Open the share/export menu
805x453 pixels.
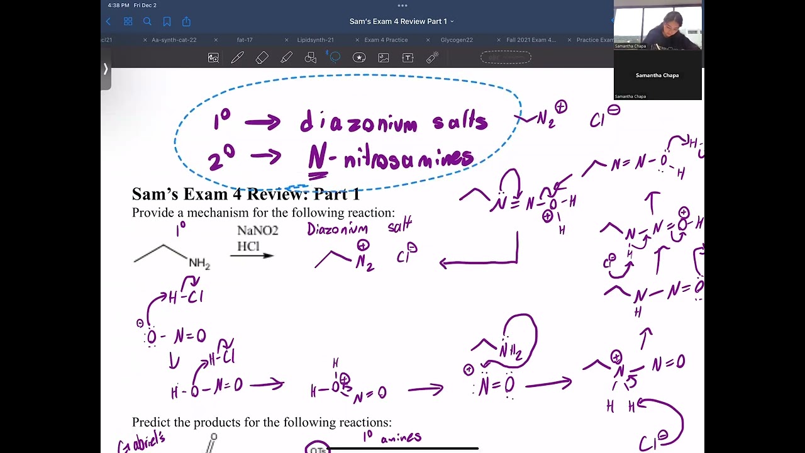(186, 21)
